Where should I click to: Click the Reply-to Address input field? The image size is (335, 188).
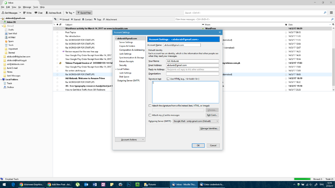pyautogui.click(x=192, y=69)
